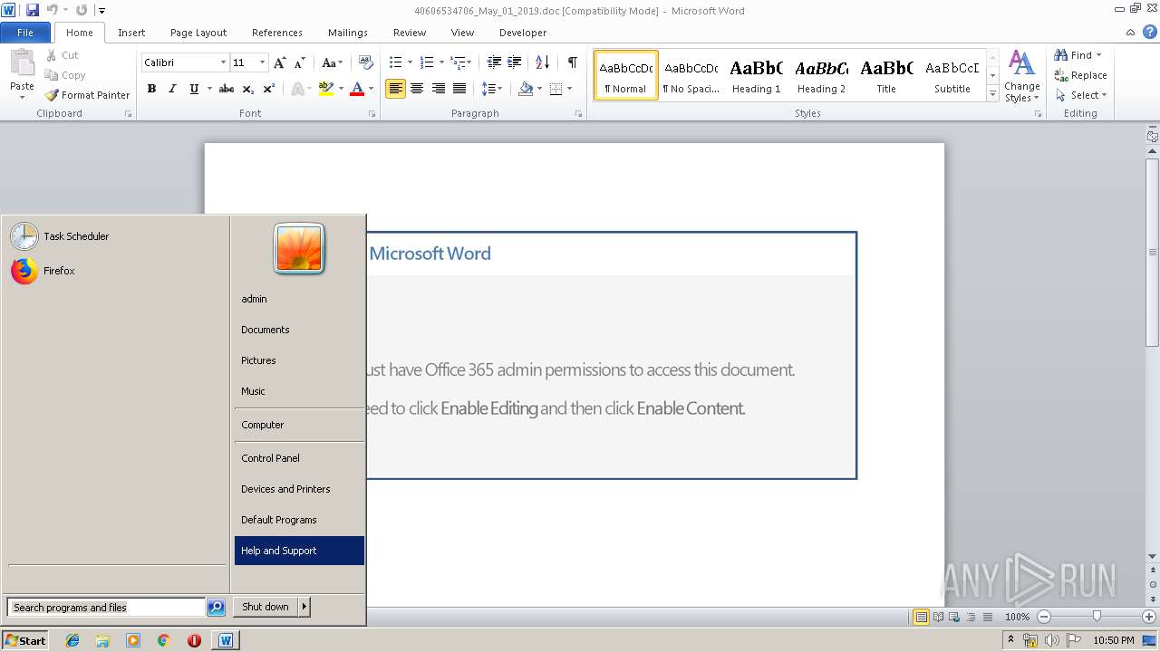
Task: Click the Shut down button
Action: click(266, 607)
